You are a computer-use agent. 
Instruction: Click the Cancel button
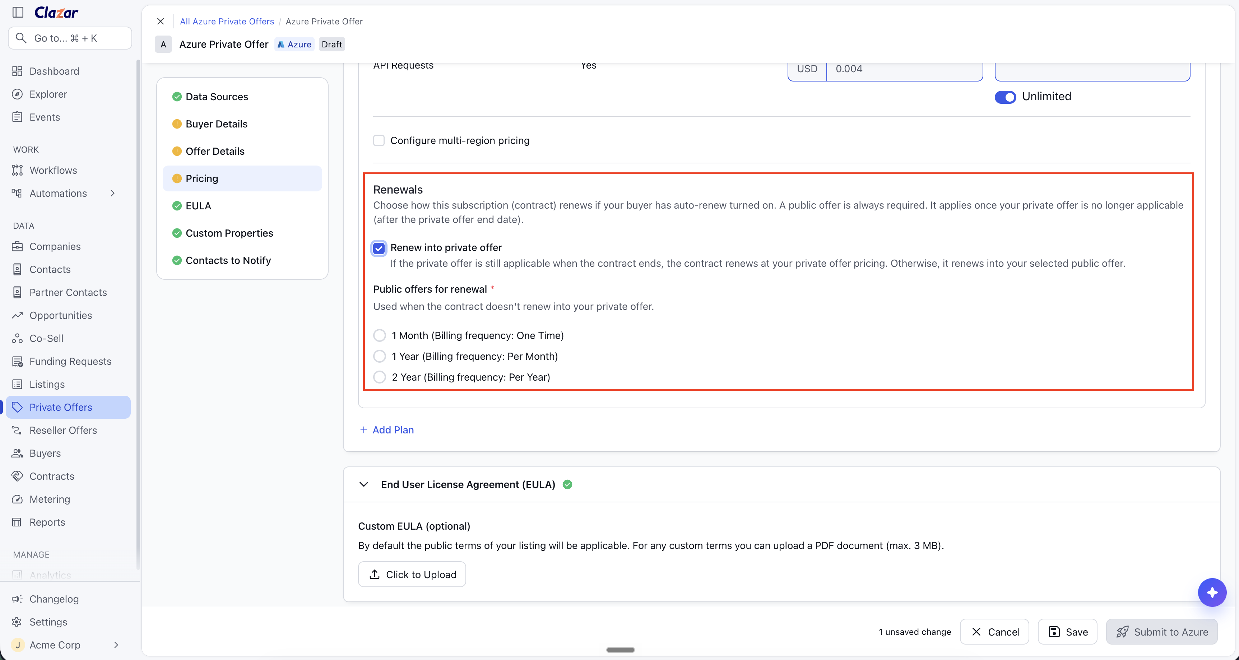[995, 632]
